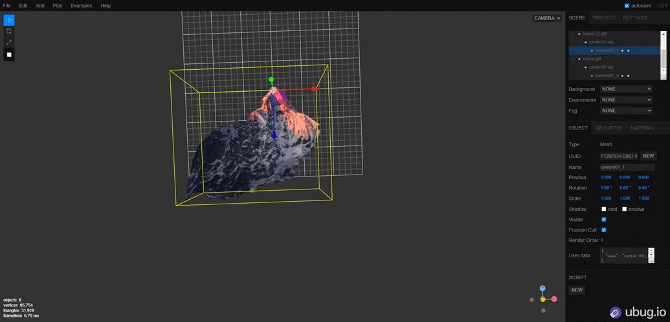This screenshot has height=322, width=670.
Task: Switch to the GEOMETRY tab
Action: [x=609, y=127]
